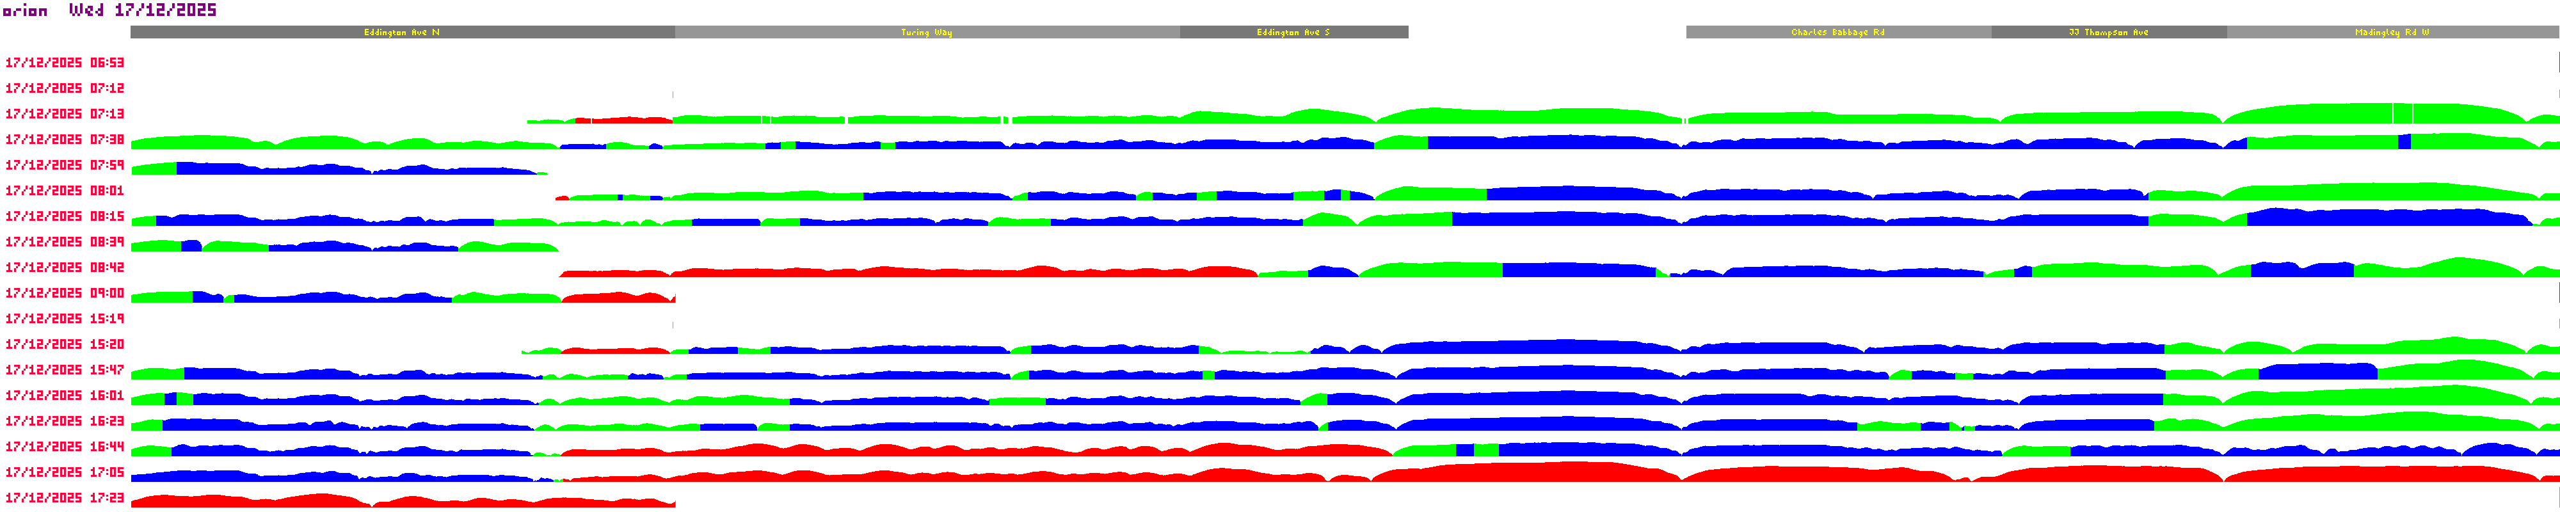Image resolution: width=2560 pixels, height=512 pixels.
Task: Select the 17:05 timestamp label
Action: pyautogui.click(x=65, y=473)
